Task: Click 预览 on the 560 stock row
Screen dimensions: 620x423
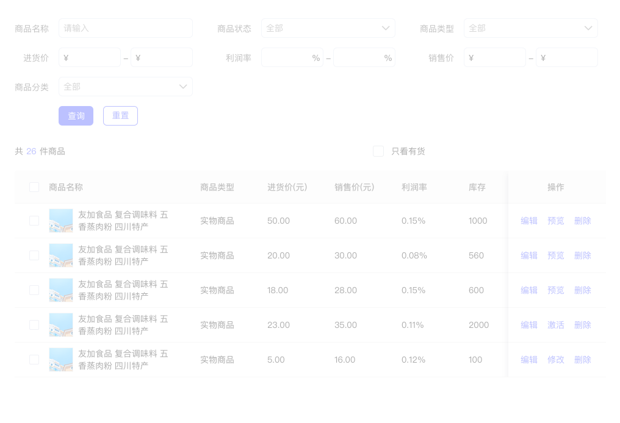Action: [x=556, y=255]
